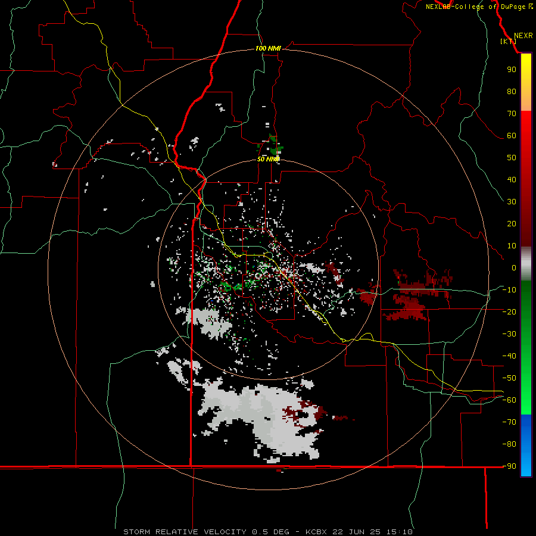
Task: Click the "22 JUN 25" date in the caption
Action: [357, 532]
